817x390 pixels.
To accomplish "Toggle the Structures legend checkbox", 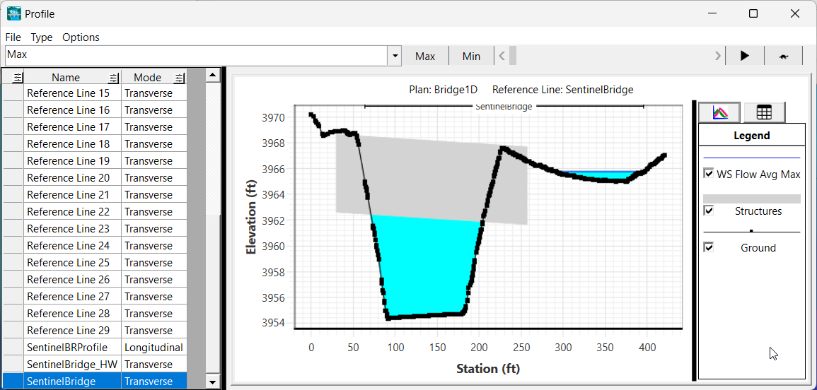I will tap(709, 211).
